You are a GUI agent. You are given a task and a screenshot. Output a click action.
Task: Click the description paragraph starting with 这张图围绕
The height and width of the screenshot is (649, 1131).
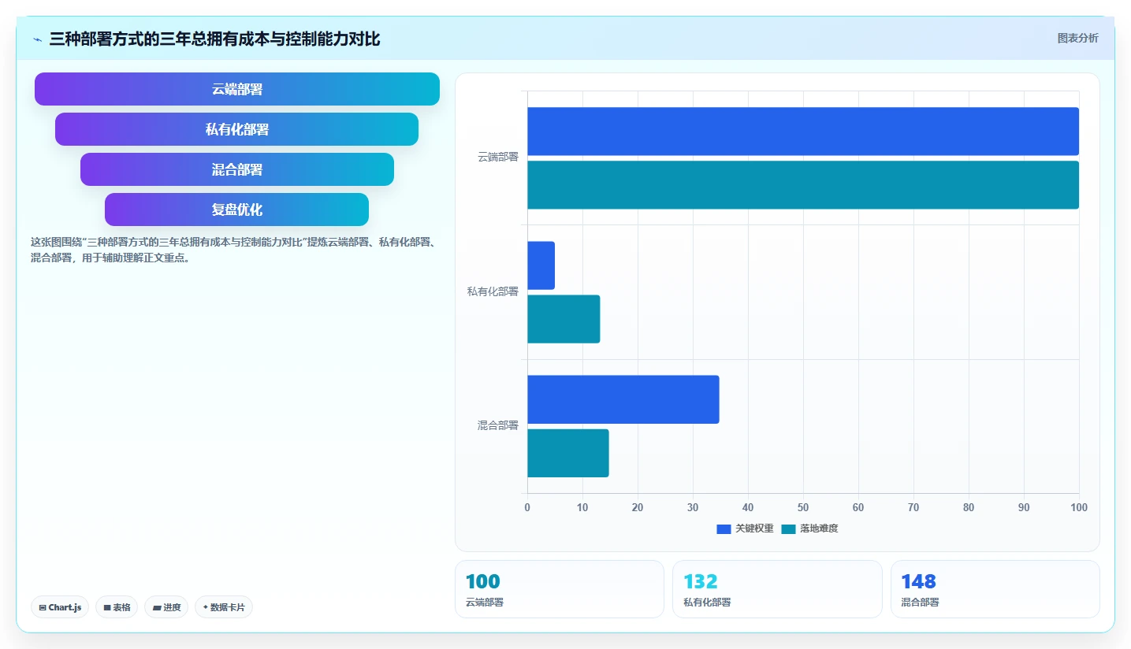tap(234, 250)
